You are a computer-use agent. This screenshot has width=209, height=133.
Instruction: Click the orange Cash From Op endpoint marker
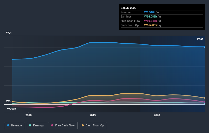pos(205,98)
